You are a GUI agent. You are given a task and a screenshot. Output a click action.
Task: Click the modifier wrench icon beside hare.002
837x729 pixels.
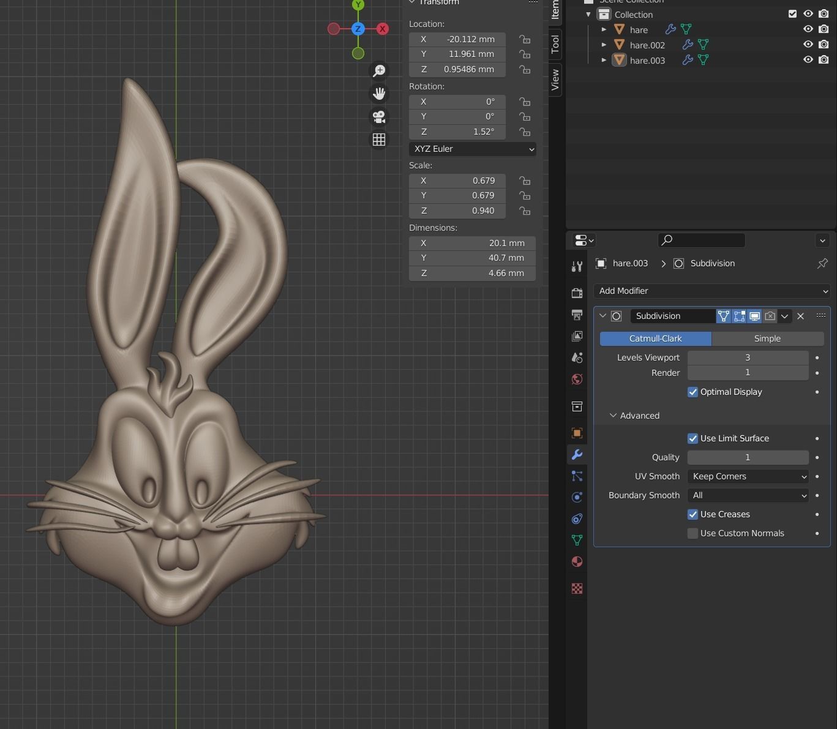click(x=688, y=45)
